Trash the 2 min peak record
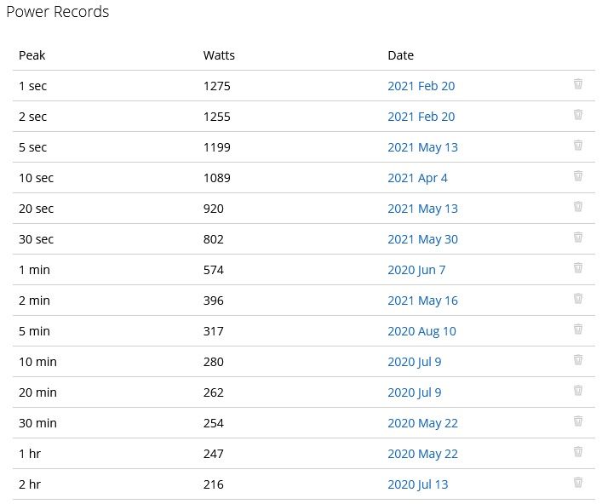602x504 pixels. pyautogui.click(x=578, y=299)
